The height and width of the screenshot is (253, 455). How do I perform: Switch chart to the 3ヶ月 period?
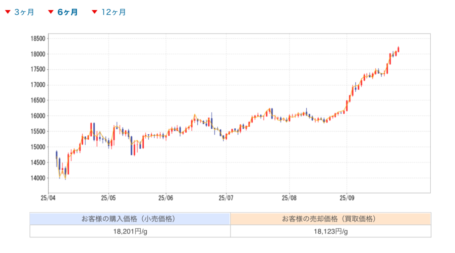click(x=24, y=12)
